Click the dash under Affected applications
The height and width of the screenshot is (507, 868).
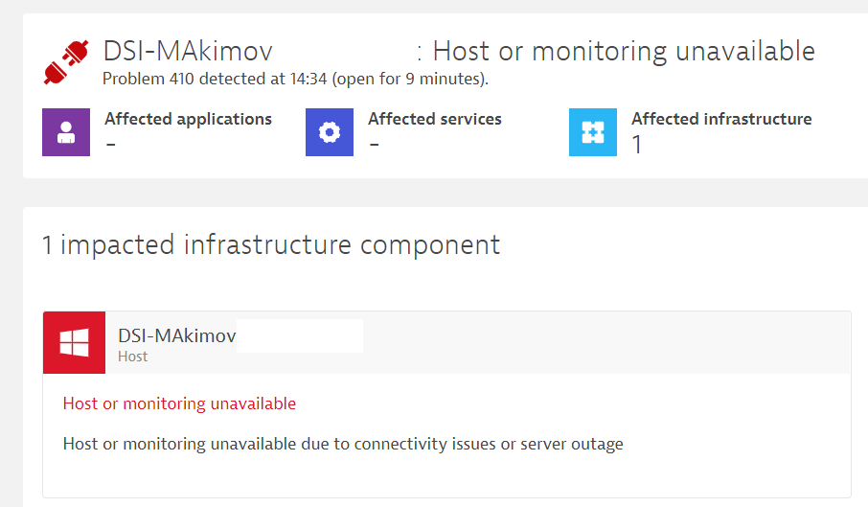point(111,145)
